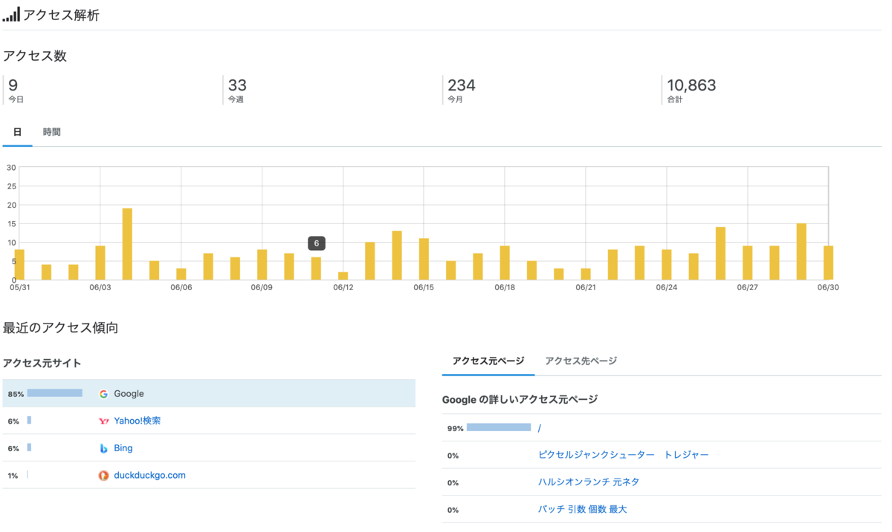The image size is (892, 532).
Task: Click the 06/15 date label on chart
Action: pyautogui.click(x=424, y=287)
